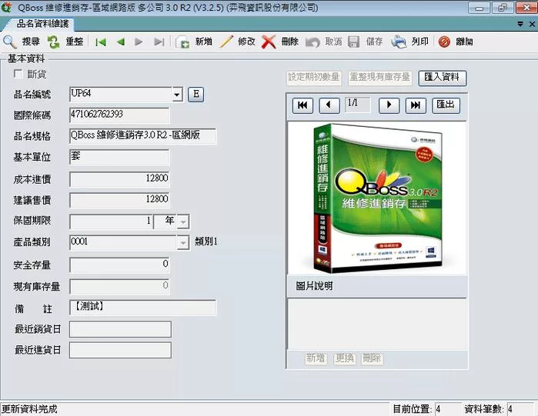Go to previous record green arrow
Screen dimensions: 538x416
point(120,42)
